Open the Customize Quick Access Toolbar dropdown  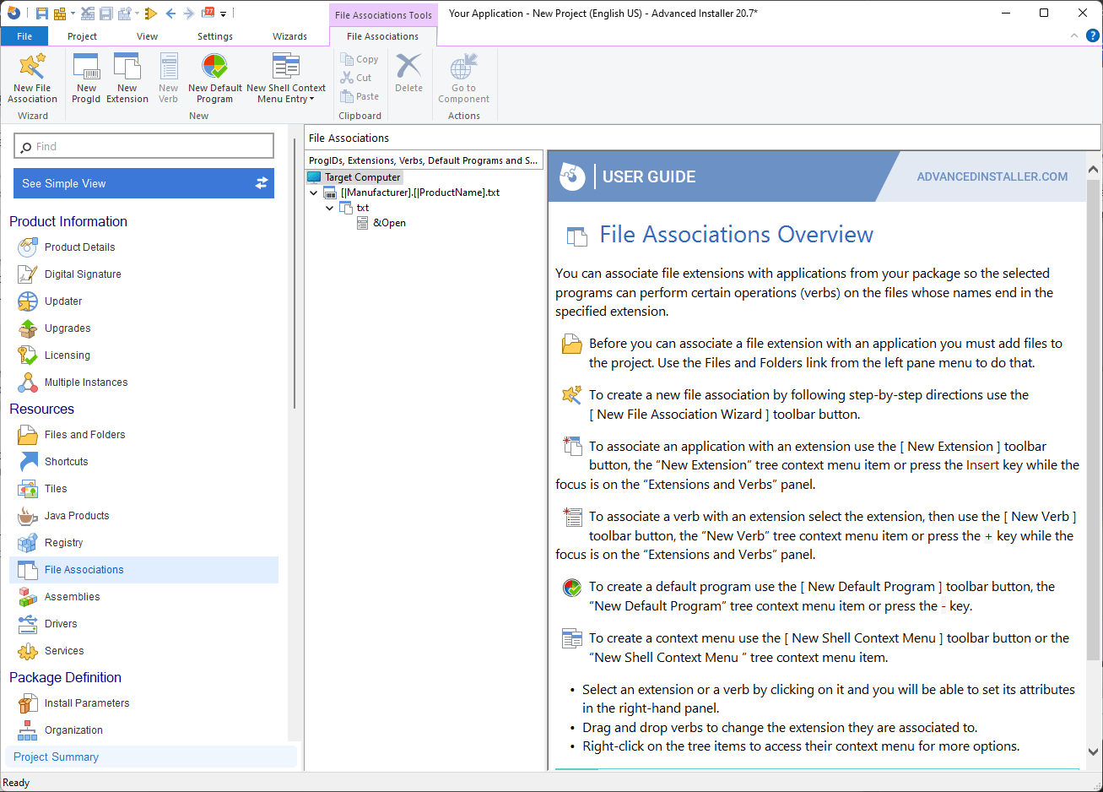[x=224, y=14]
